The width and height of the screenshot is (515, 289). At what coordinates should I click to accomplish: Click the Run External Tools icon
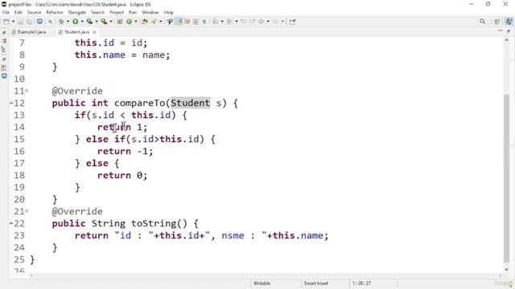[104, 22]
